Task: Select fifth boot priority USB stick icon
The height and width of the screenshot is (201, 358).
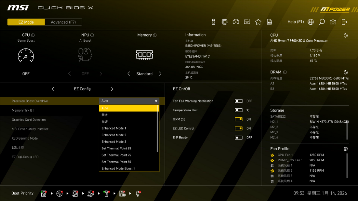Action: click(x=106, y=193)
